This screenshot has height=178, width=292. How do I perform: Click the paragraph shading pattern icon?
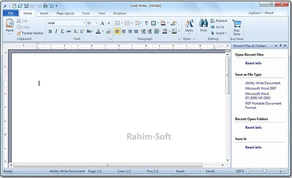coord(156,31)
